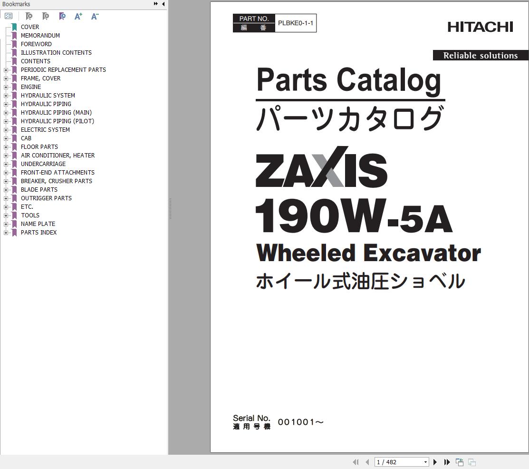Open the MEMORANDUM bookmark
This screenshot has width=529, height=469.
40,36
